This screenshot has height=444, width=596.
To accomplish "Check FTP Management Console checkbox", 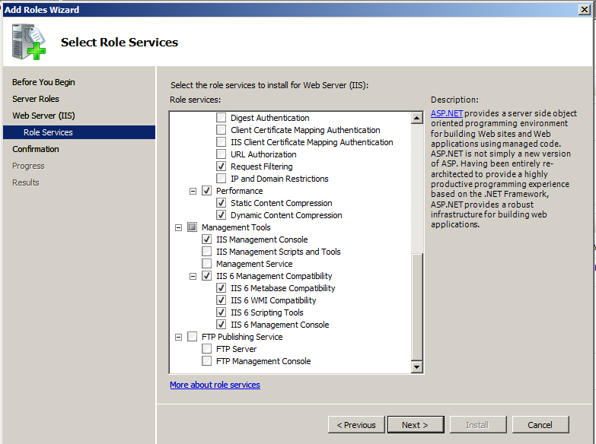I will [206, 361].
